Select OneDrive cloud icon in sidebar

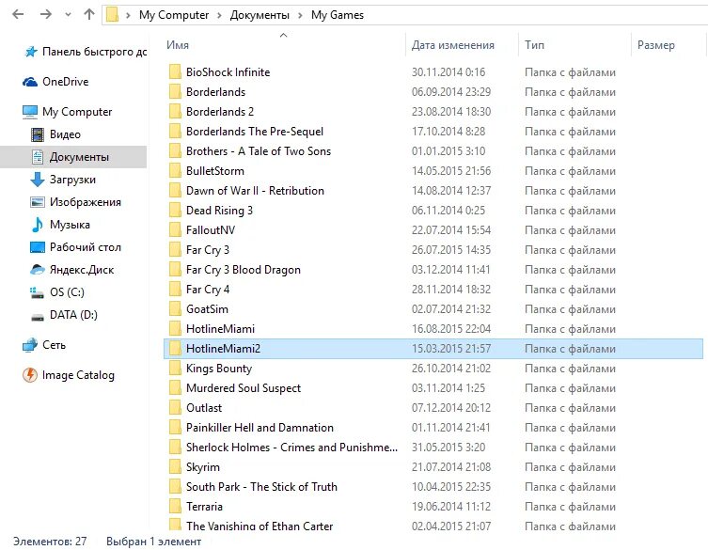pyautogui.click(x=30, y=82)
